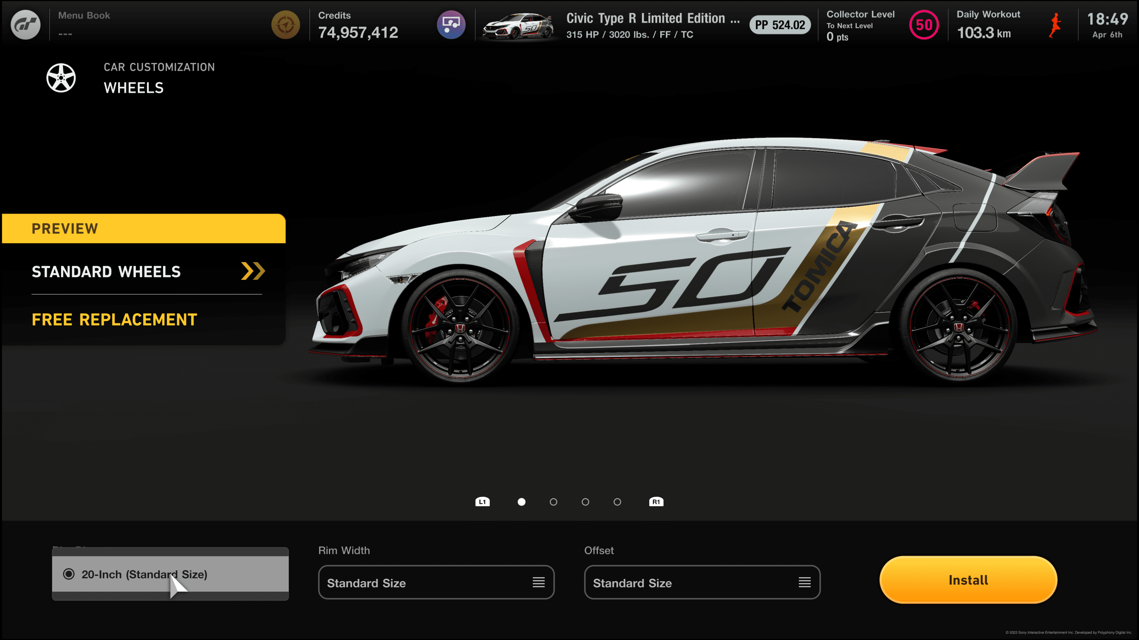1139x640 pixels.
Task: Open the purple Showcase icon
Action: click(x=451, y=25)
